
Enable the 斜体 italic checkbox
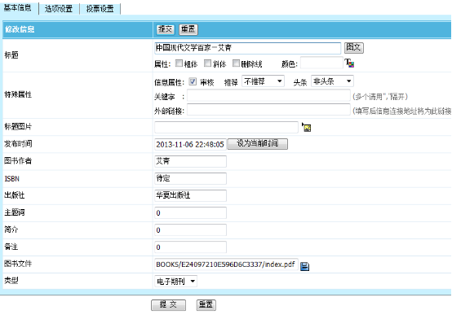[207, 63]
